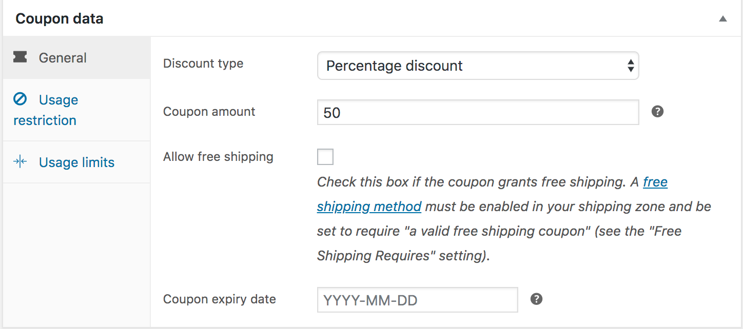Click the Coupon expiry date label
Image resolution: width=743 pixels, height=329 pixels.
(219, 299)
